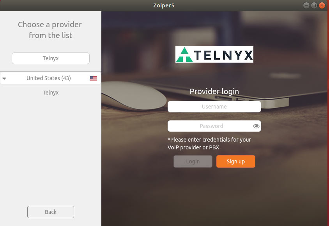
Task: Click the VoIP provider credentials hint text
Action: (x=209, y=144)
